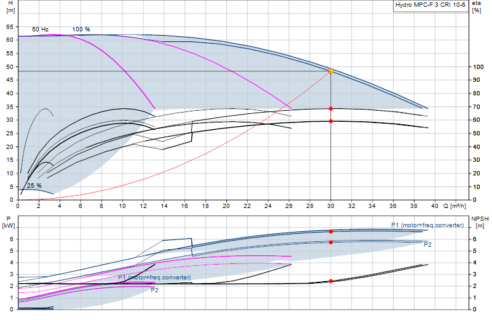Screen dimensions: 492x320
Task: Click the '25 %' curve label
Action: click(34, 186)
